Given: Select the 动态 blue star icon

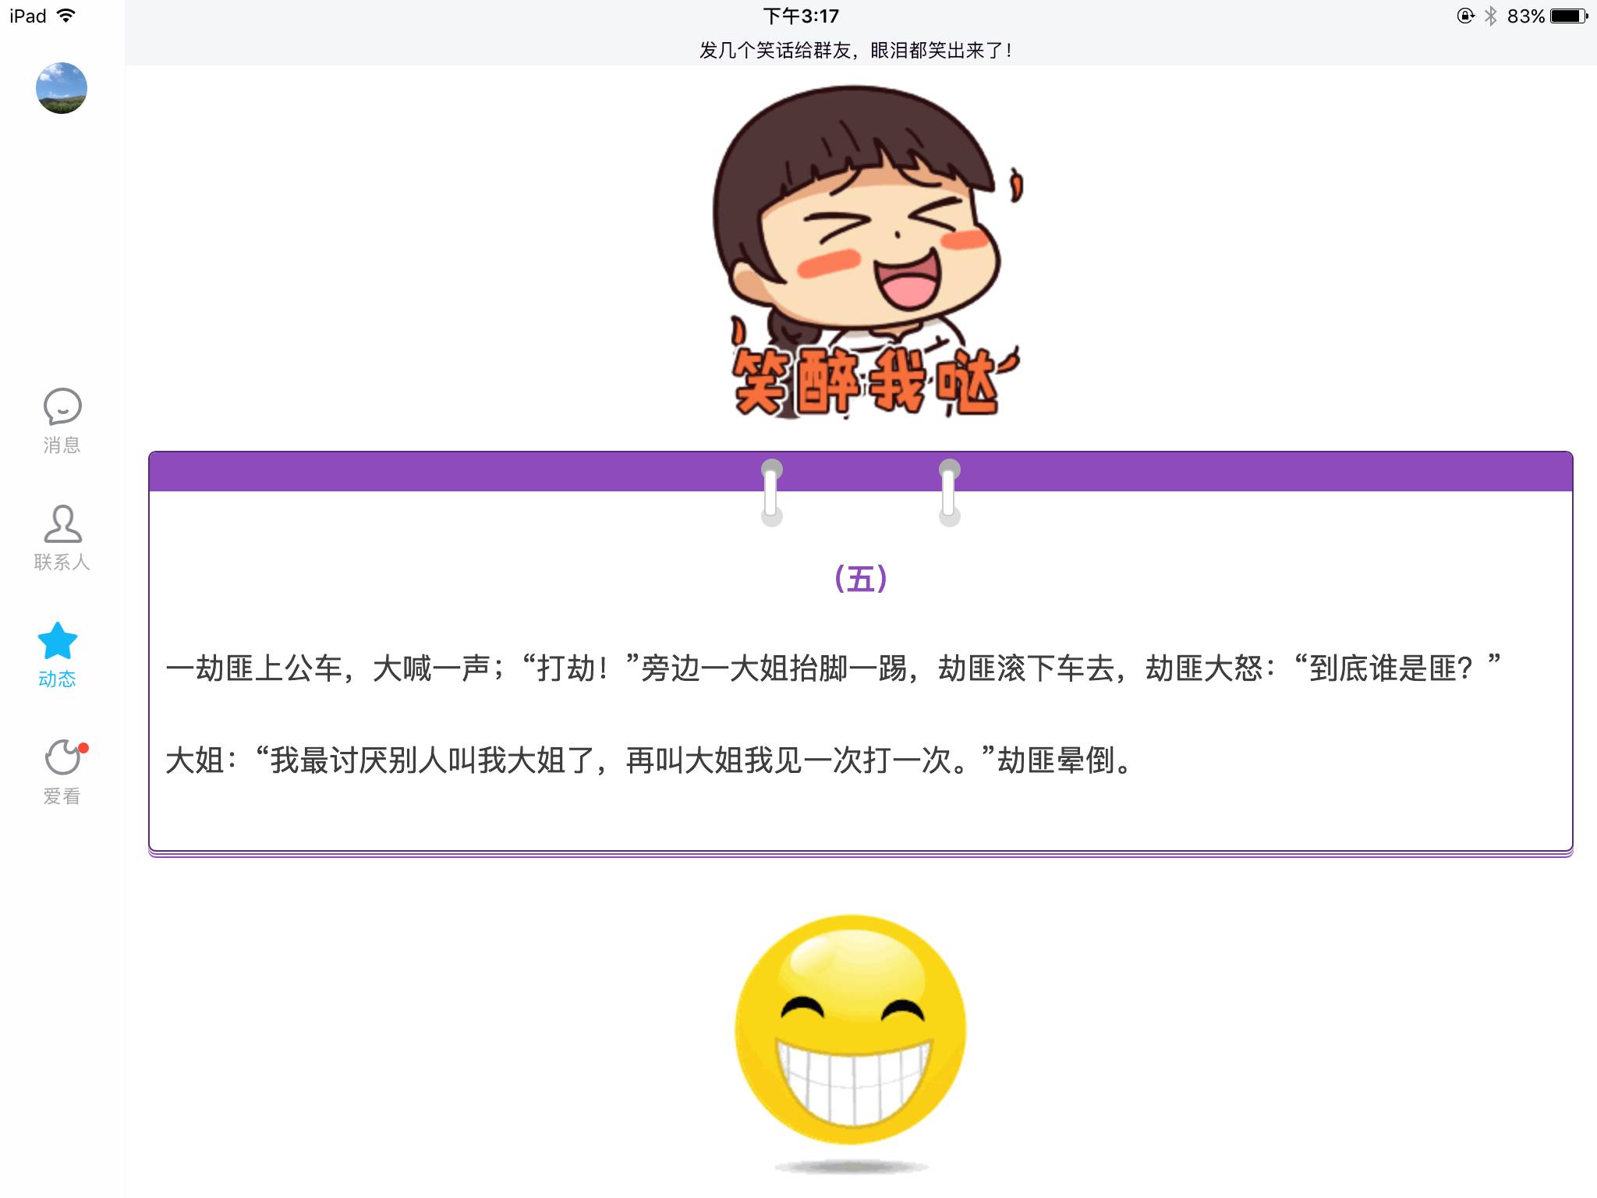Looking at the screenshot, I should pos(58,641).
